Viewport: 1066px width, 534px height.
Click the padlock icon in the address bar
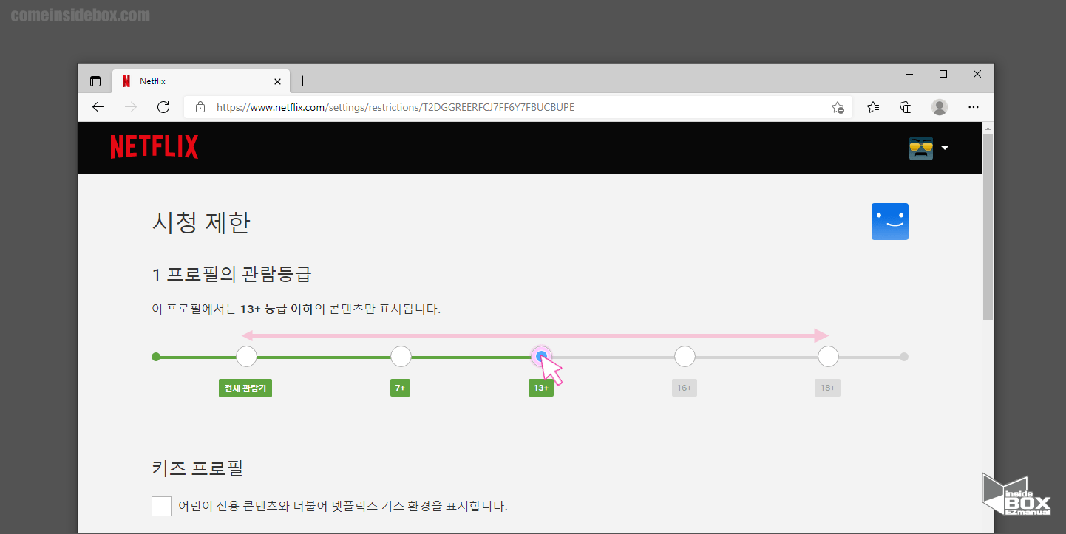pos(200,107)
